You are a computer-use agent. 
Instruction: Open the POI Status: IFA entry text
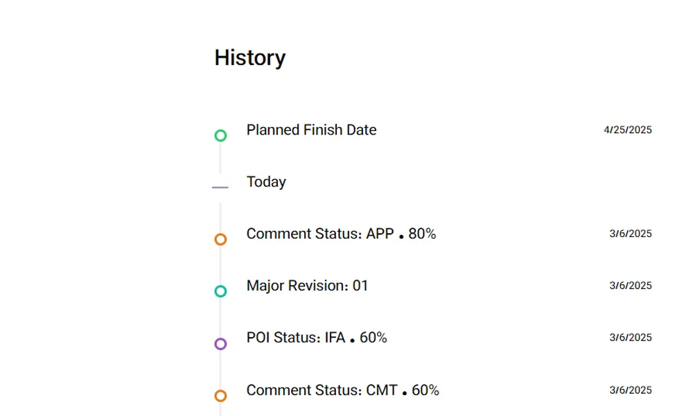295,338
